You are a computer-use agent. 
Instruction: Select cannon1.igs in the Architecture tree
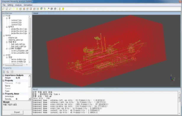coord(17,20)
